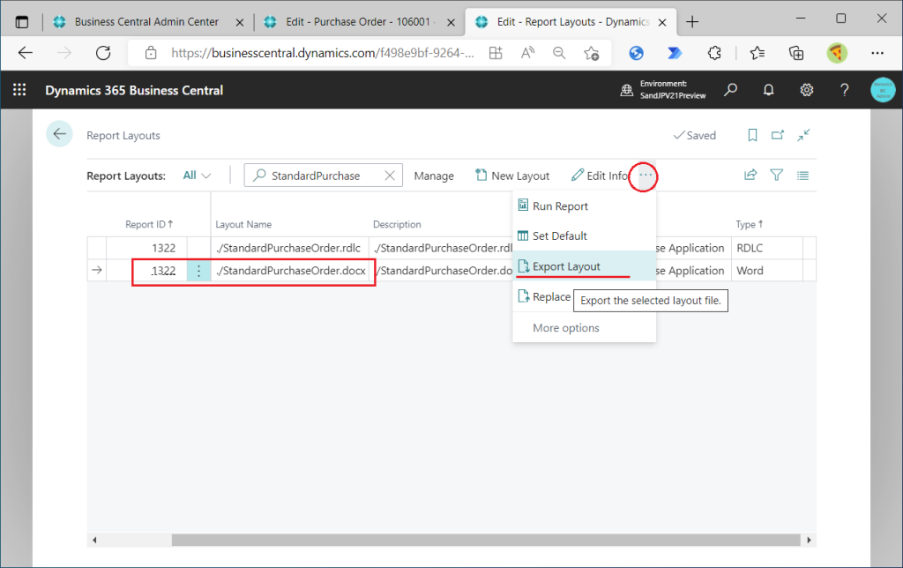Open the help question mark icon
Viewport: 903px width, 568px height.
(x=844, y=90)
